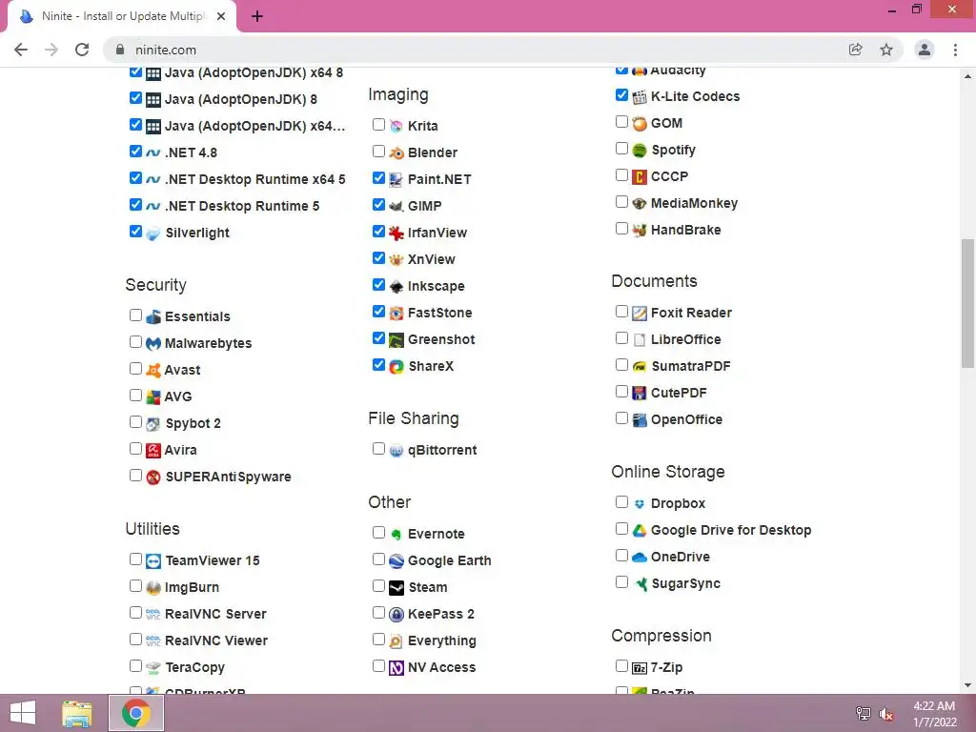976x732 pixels.
Task: Check the ImgBurn checkbox
Action: point(135,586)
